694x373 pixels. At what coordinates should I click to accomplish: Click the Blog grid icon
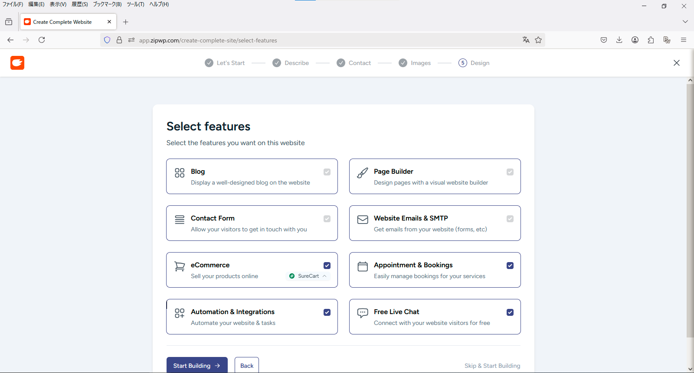(x=180, y=173)
